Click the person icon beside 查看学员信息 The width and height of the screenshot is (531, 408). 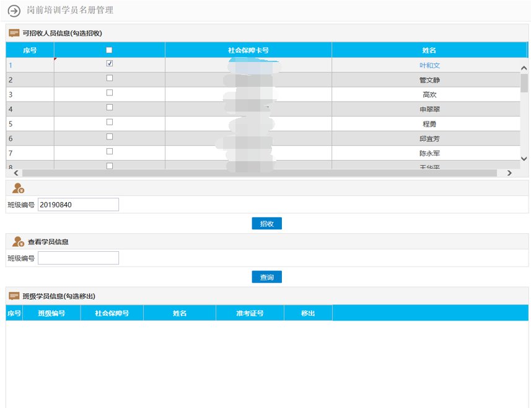tap(18, 242)
